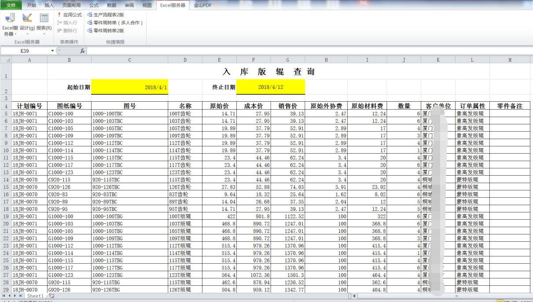Click the select-all corner of the grid

pyautogui.click(x=6, y=59)
